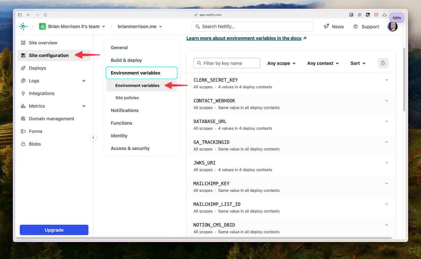Viewport: 421px width, 259px height.
Task: Open Identity settings section
Action: pyautogui.click(x=119, y=136)
